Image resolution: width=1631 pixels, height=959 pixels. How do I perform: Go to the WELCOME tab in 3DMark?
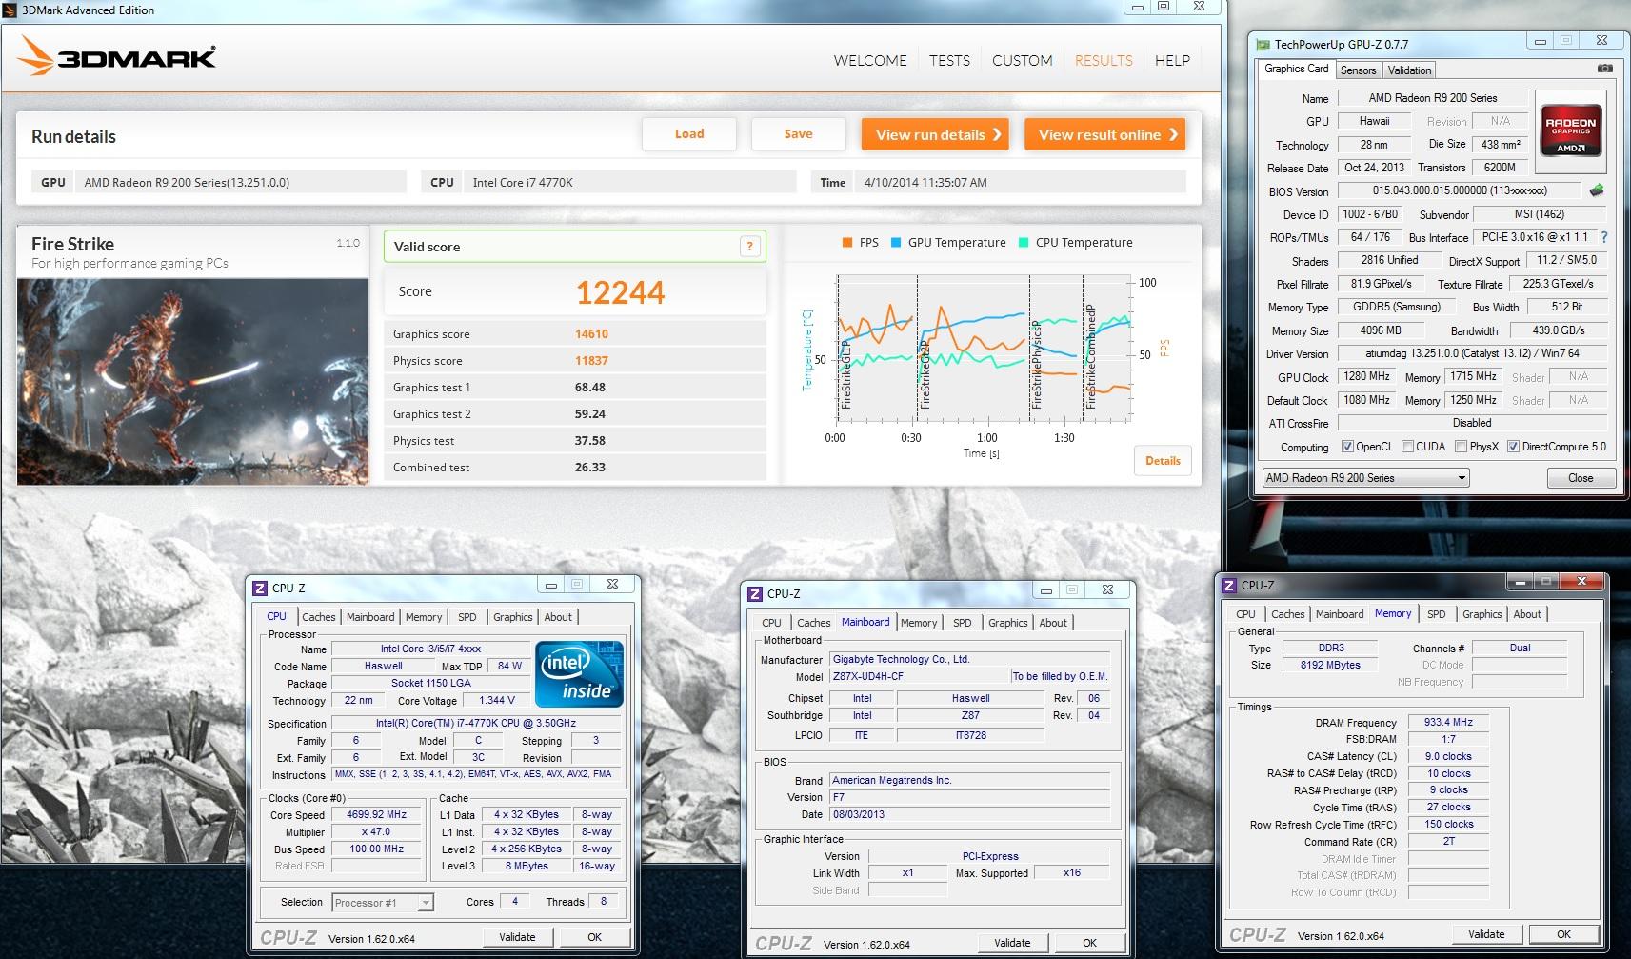pyautogui.click(x=870, y=60)
